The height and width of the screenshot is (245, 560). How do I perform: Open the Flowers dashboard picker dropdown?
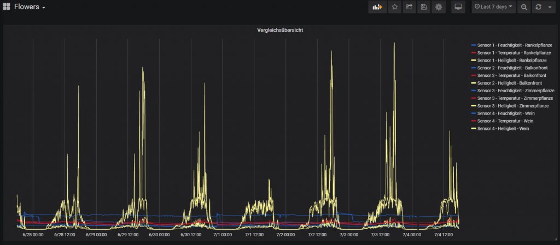(x=30, y=7)
